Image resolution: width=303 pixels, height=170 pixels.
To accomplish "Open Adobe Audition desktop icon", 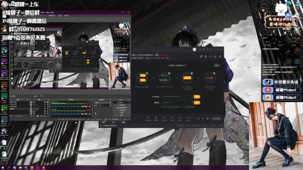I will point(4,96).
